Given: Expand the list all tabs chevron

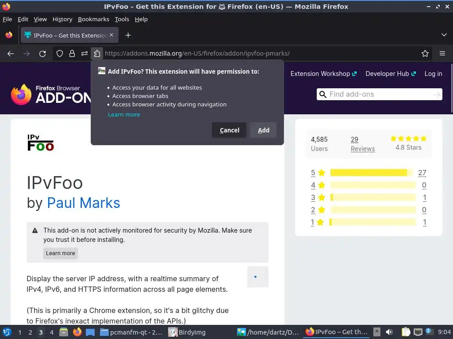Looking at the screenshot, I should 444,35.
